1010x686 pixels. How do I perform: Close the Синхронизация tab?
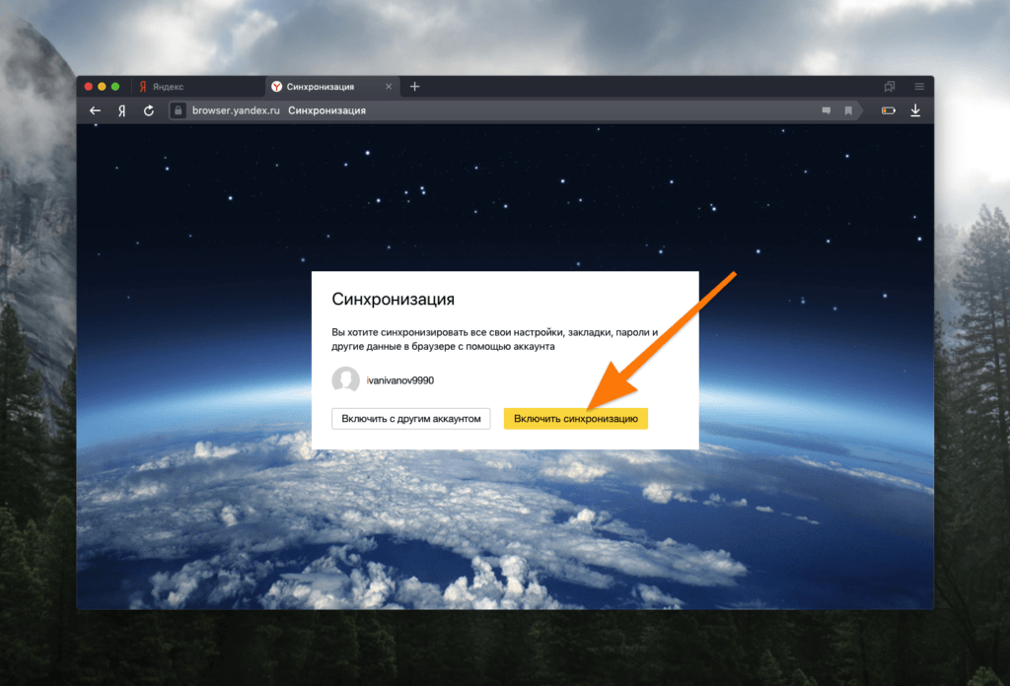click(389, 86)
